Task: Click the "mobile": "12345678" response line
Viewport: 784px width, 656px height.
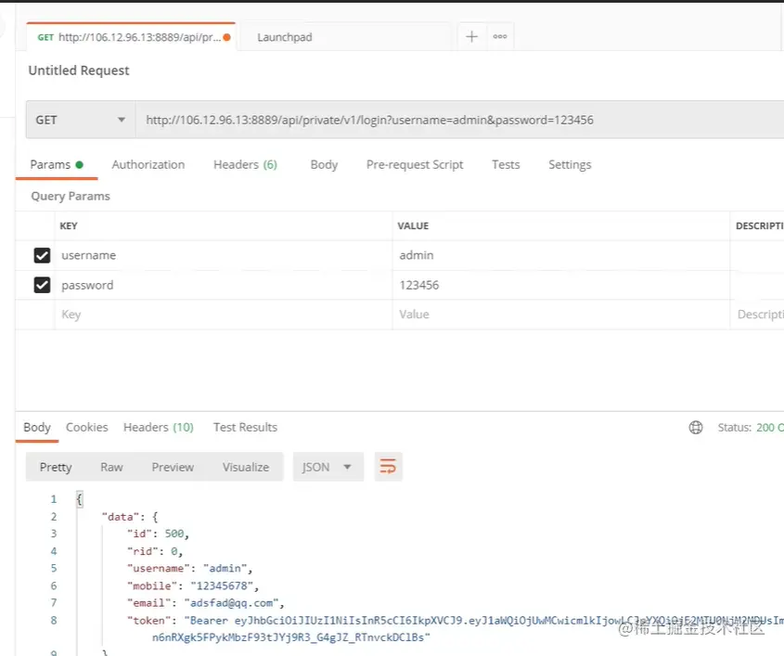Action: (193, 586)
